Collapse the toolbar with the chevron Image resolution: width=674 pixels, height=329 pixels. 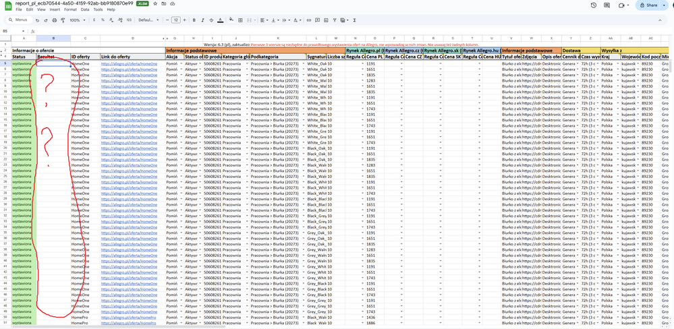coord(661,20)
